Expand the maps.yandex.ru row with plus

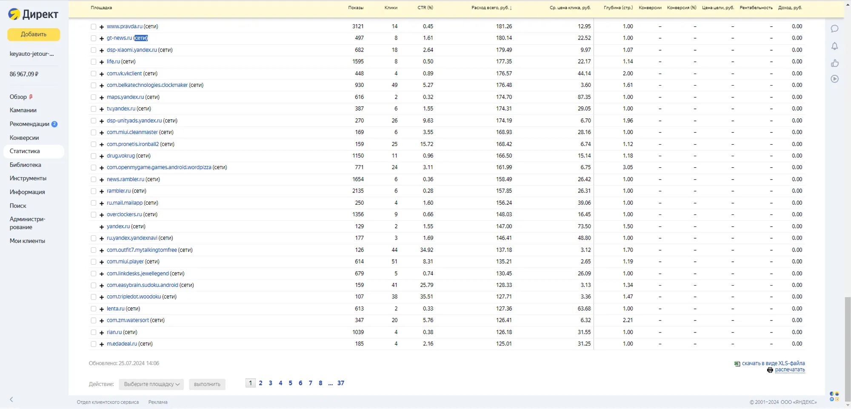pyautogui.click(x=102, y=97)
